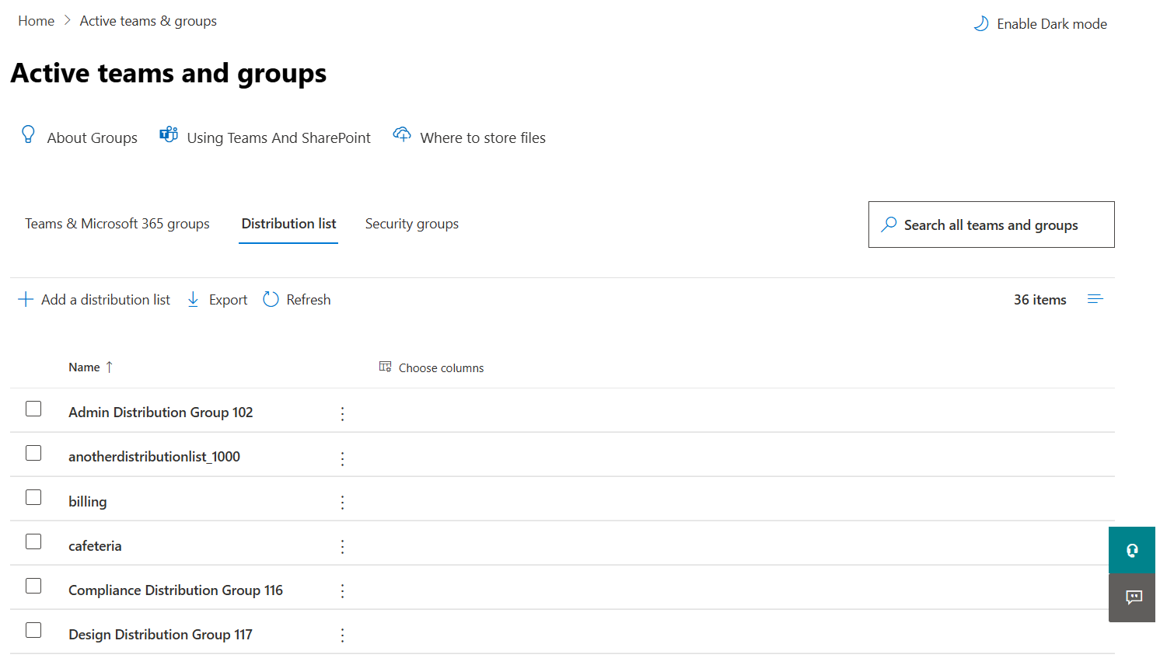Tick the cafeteria row checkbox
Viewport: 1160px width, 658px height.
pyautogui.click(x=33, y=541)
